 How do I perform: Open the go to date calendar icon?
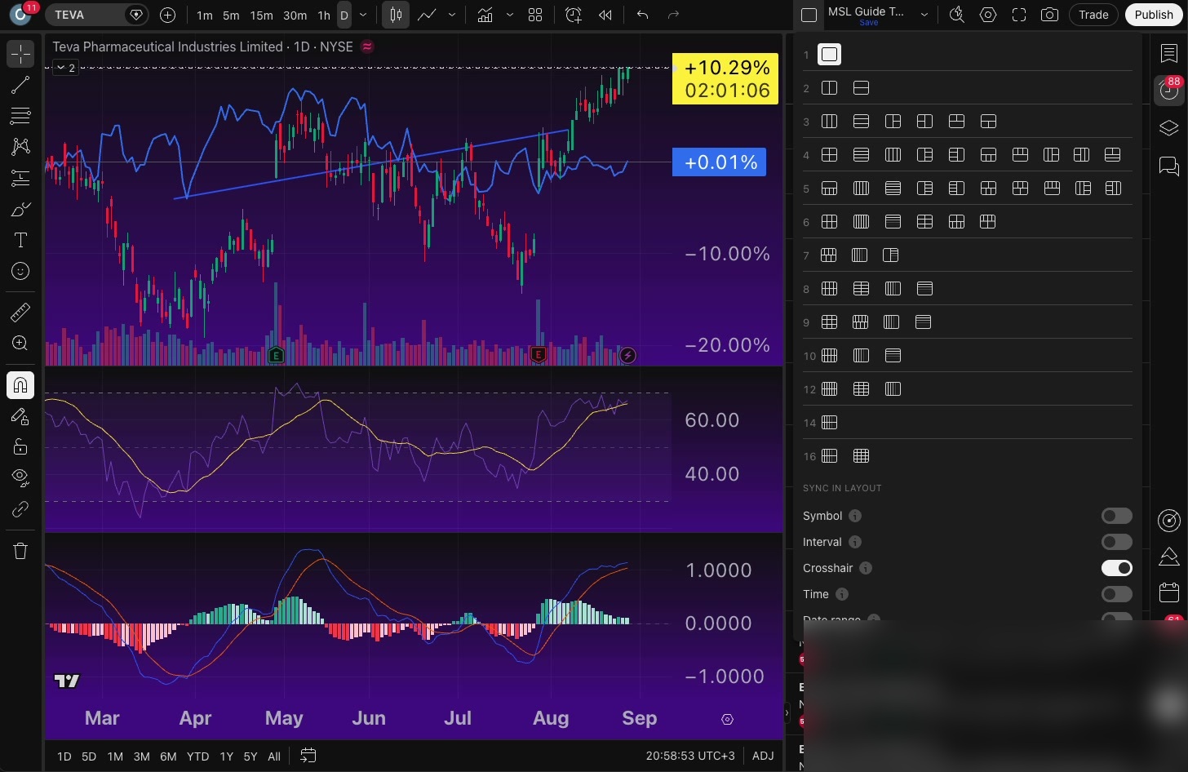coord(308,756)
